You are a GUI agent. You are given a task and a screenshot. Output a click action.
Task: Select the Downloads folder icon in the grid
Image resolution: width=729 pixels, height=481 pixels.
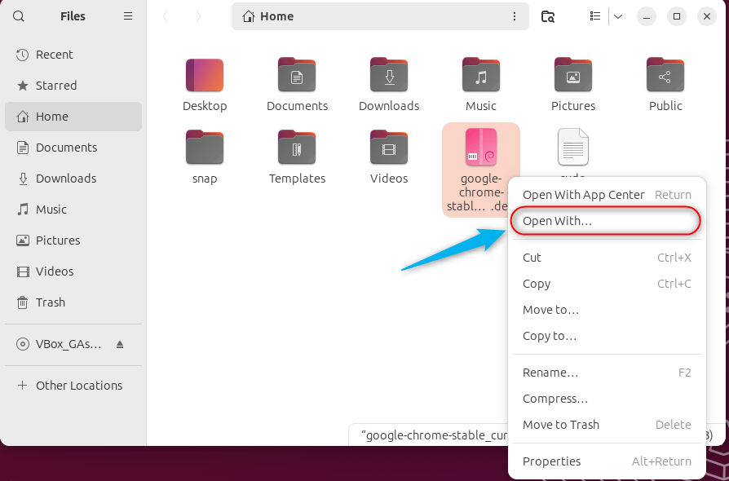tap(389, 75)
